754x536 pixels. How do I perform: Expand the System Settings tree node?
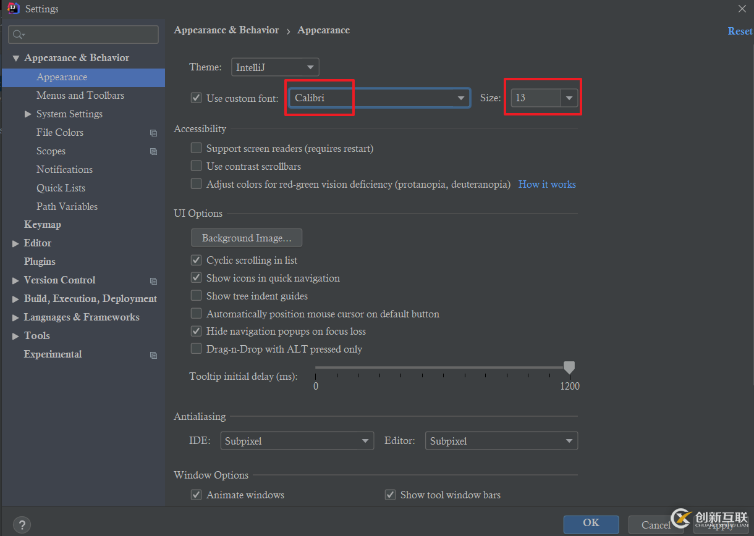(28, 114)
